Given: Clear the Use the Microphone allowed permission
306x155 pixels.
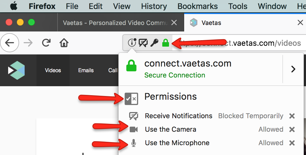Looking at the screenshot, I should tap(292, 143).
